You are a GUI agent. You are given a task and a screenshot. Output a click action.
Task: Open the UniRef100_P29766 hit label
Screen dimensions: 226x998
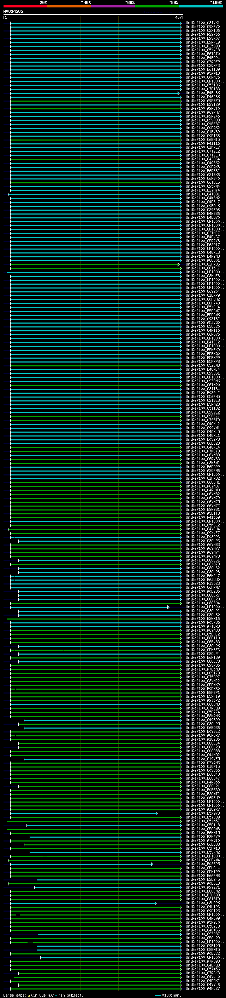pyautogui.click(x=202, y=34)
